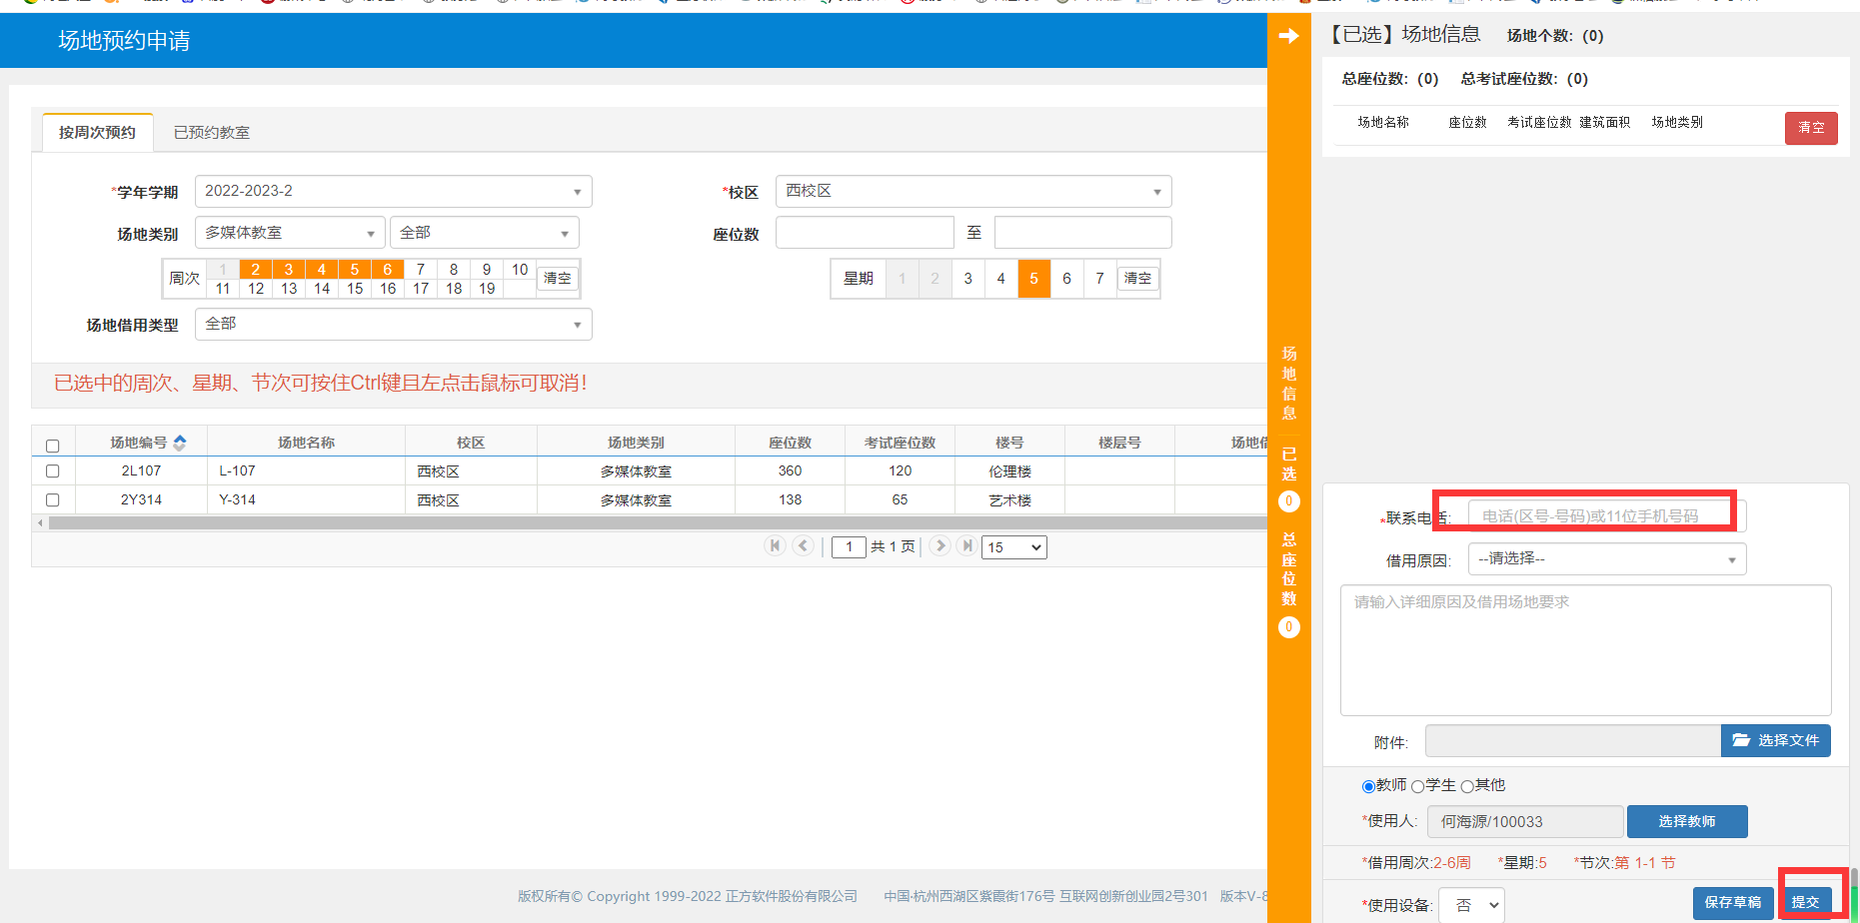Screen dimensions: 1860x923
Task: Jump to the last page of results
Action: pos(966,545)
